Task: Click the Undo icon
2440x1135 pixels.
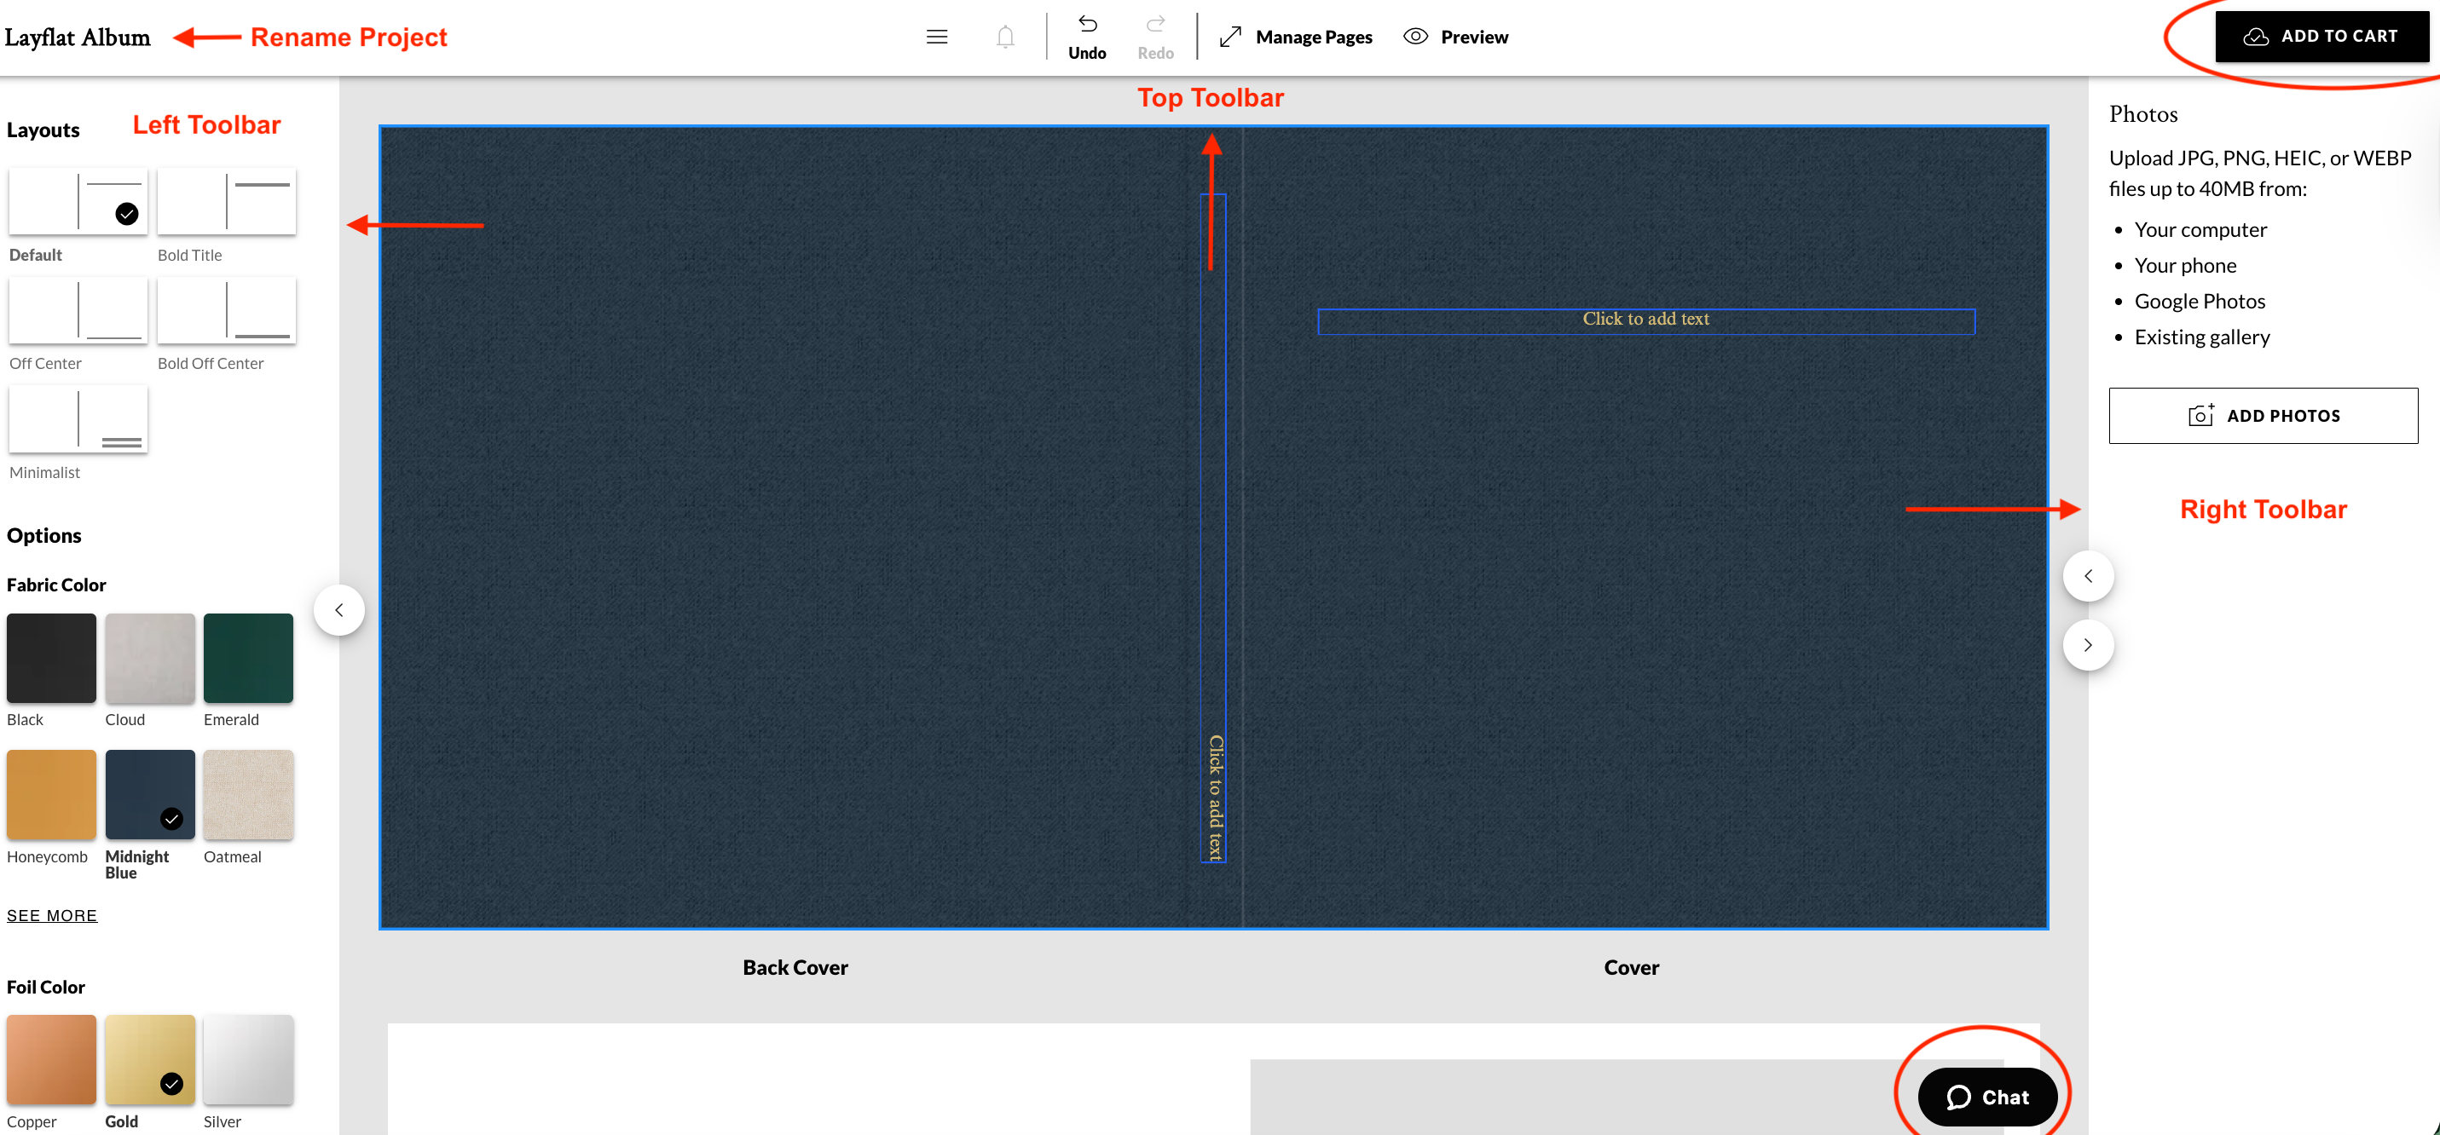Action: tap(1087, 25)
